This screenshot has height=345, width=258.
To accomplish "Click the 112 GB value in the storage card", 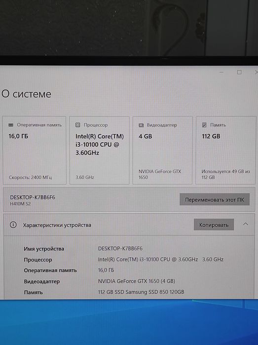I will (x=211, y=136).
